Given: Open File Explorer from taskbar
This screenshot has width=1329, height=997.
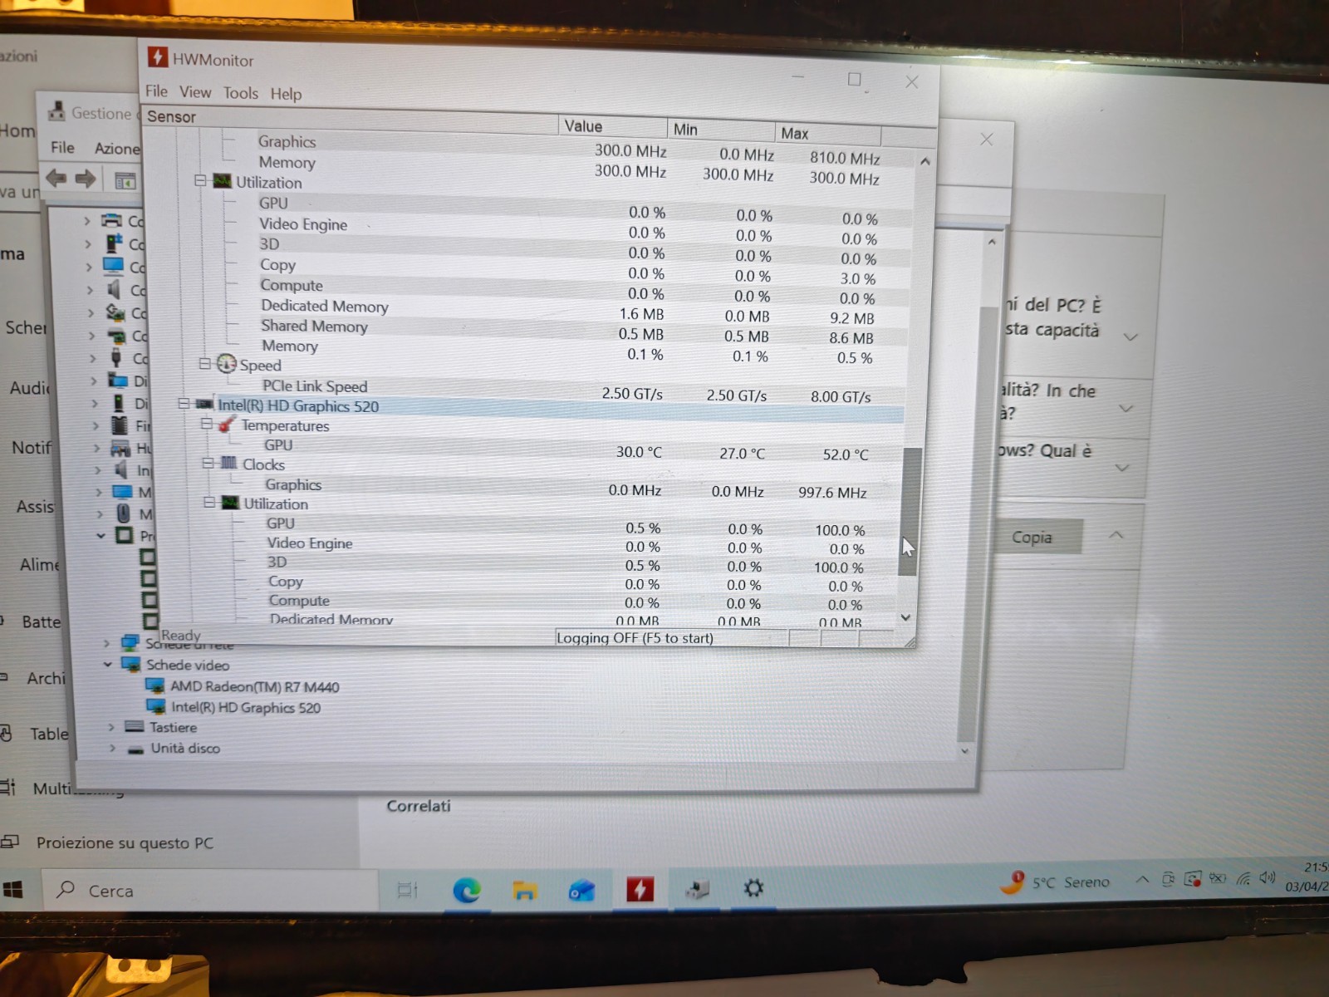Looking at the screenshot, I should point(524,891).
